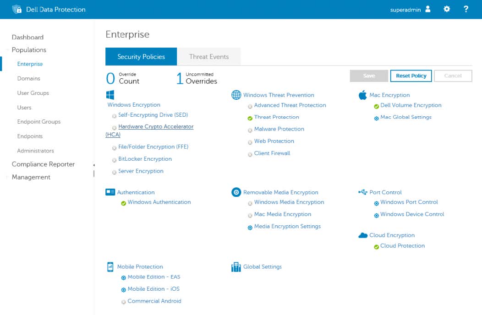Click the Reset Policy button
The width and height of the screenshot is (482, 315).
point(411,76)
